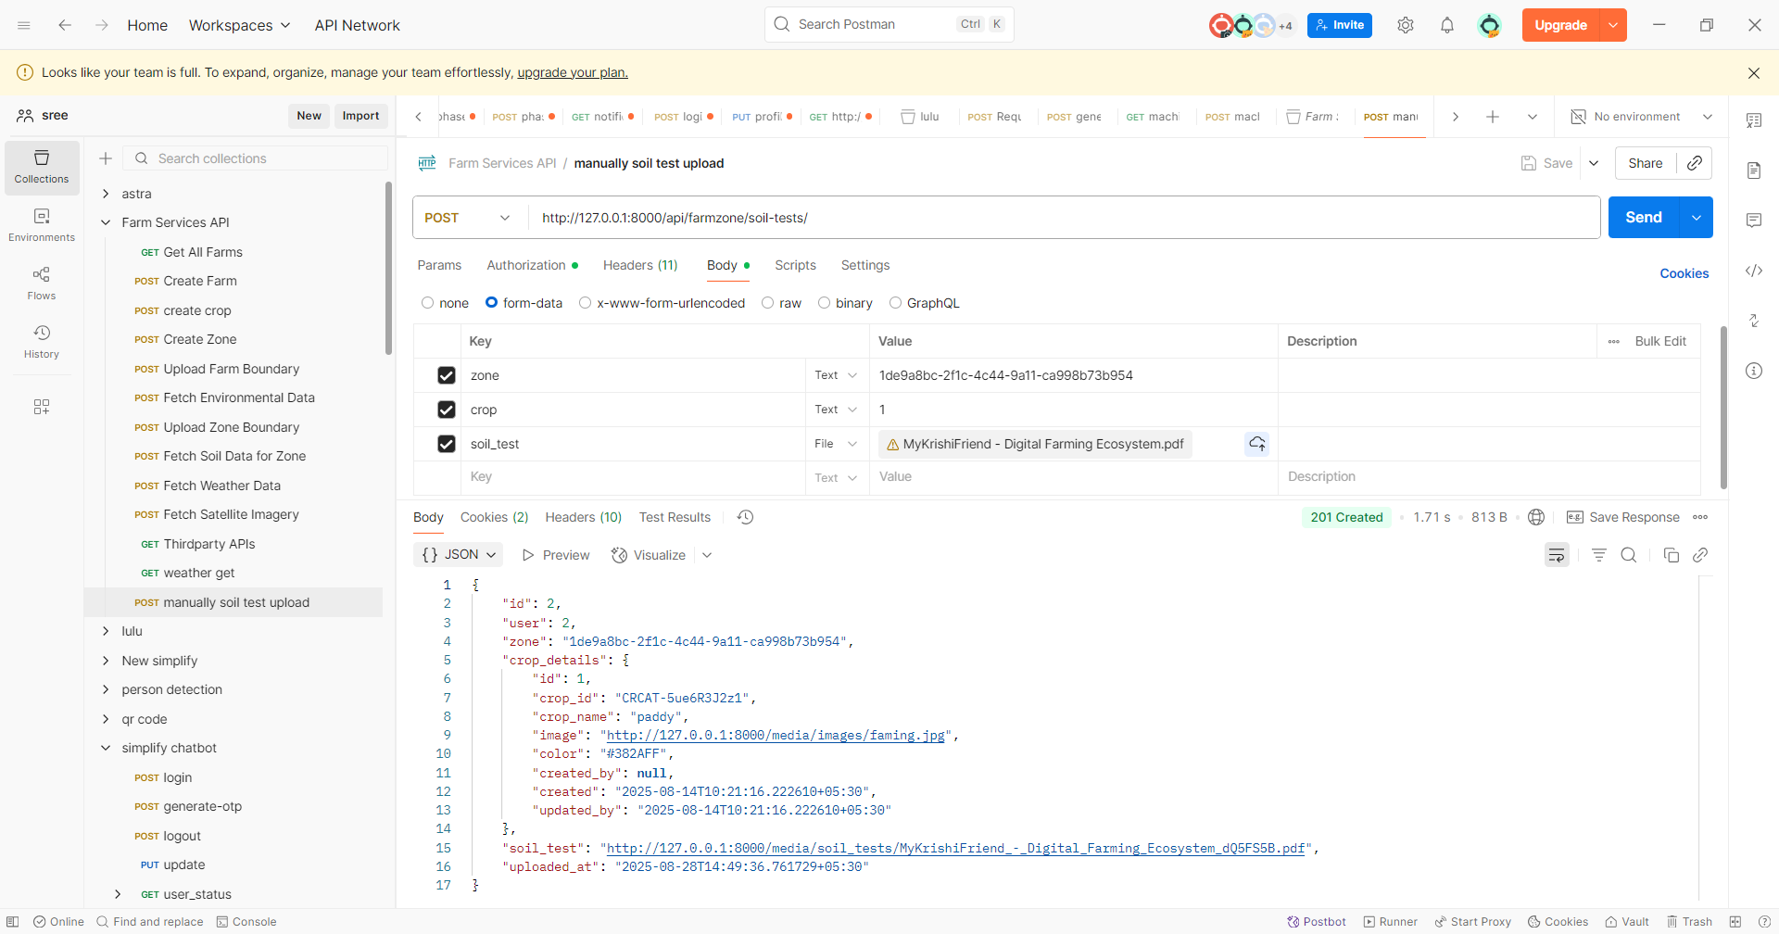The image size is (1779, 934).
Task: Uncheck the zone parameter checkbox
Action: [447, 375]
